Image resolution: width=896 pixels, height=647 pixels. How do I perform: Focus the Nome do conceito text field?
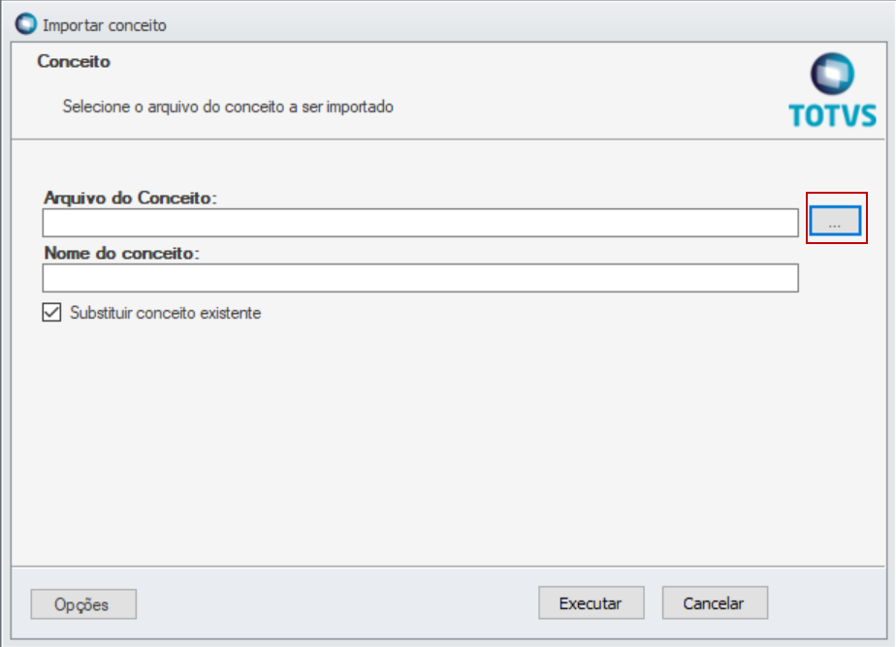(x=420, y=278)
